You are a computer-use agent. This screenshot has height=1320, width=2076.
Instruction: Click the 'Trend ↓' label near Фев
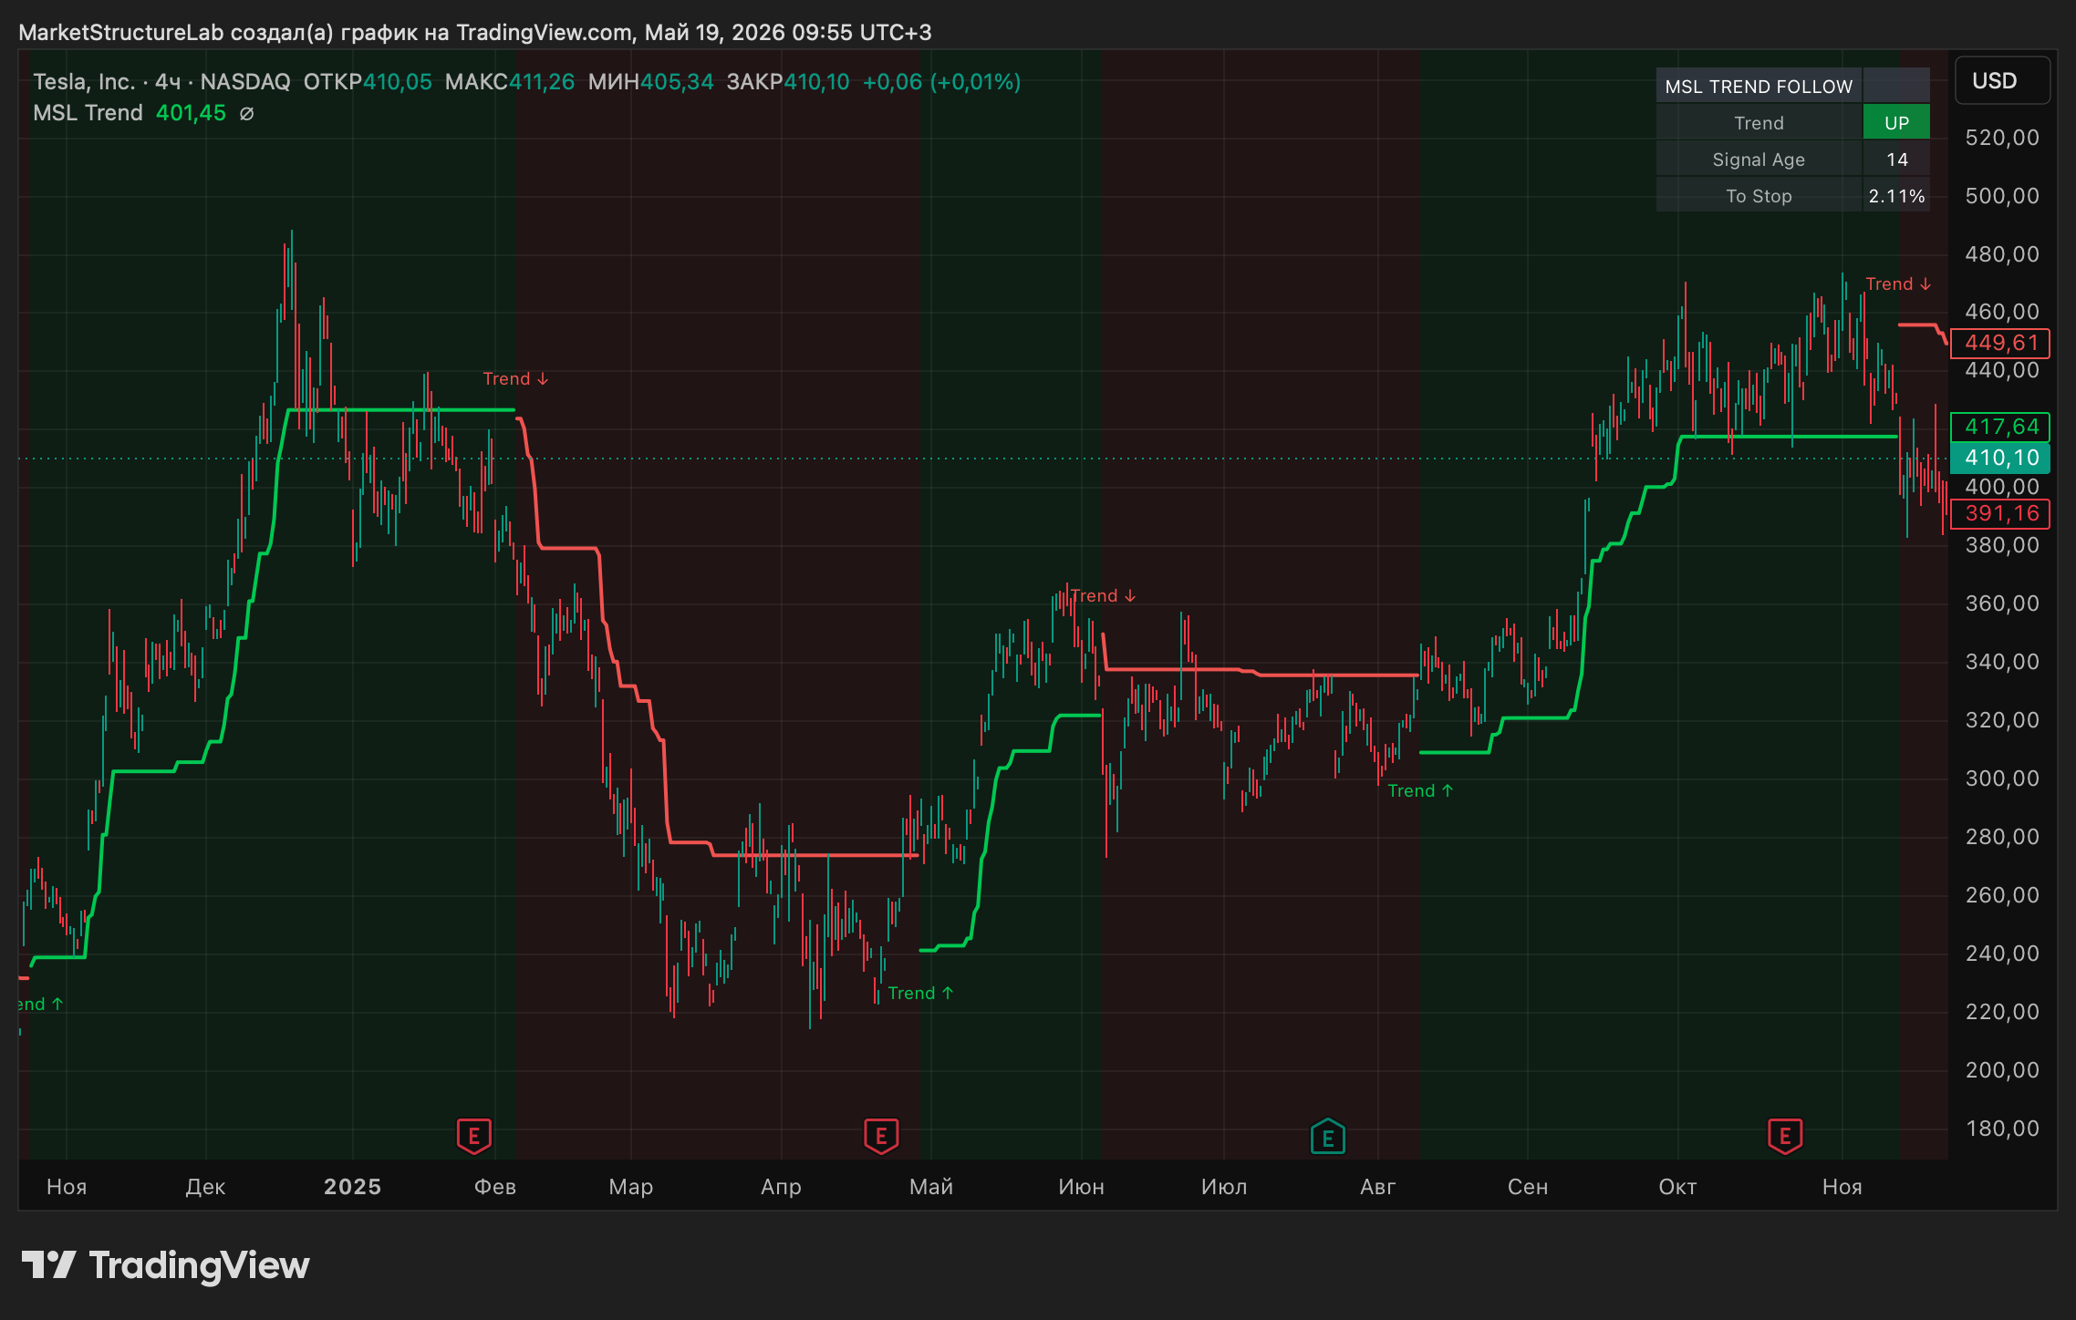(515, 378)
